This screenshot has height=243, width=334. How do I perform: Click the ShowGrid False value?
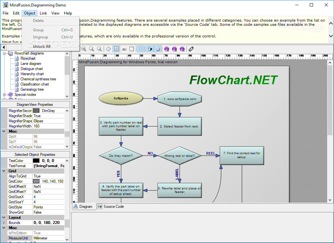pyautogui.click(x=48, y=212)
